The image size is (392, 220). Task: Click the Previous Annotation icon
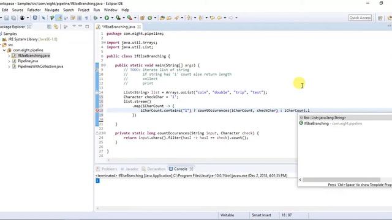(201, 18)
